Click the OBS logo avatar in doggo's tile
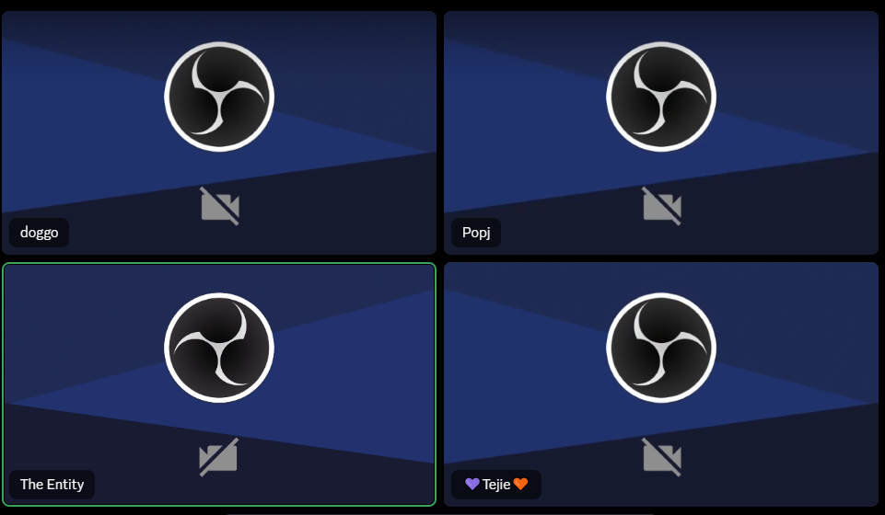The image size is (885, 515). pos(219,97)
